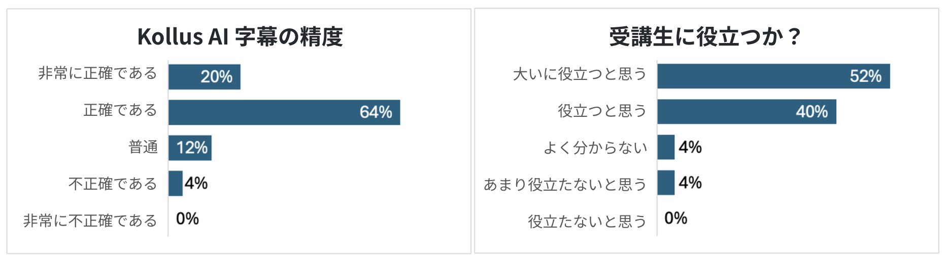Select the 普通 axis label
946x263 pixels.
pos(143,147)
